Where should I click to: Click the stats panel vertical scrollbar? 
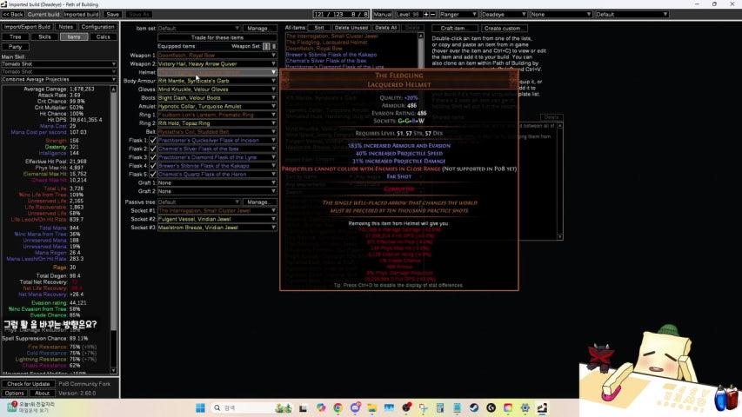pos(114,229)
